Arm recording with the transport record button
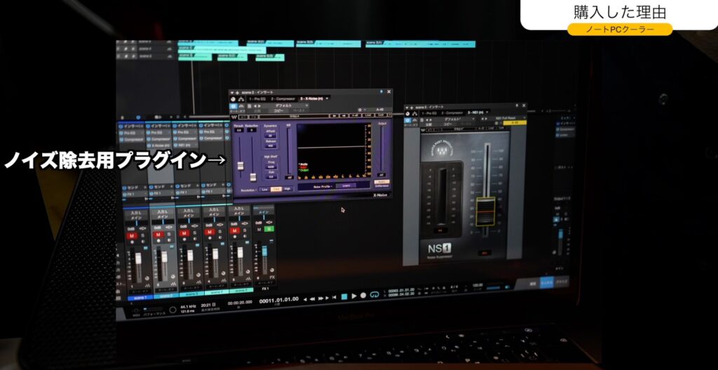 point(363,296)
